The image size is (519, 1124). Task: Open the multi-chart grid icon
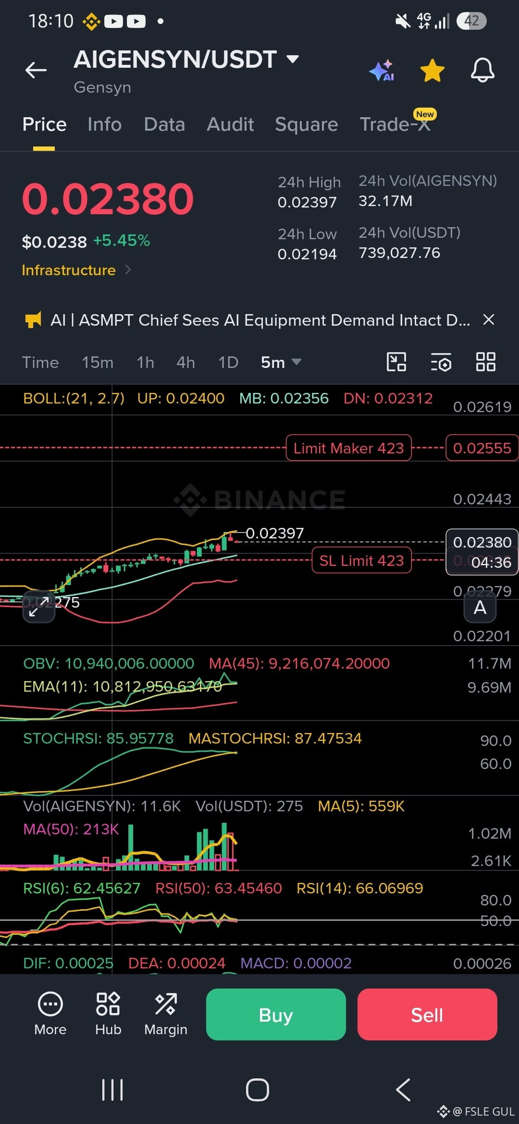[485, 362]
